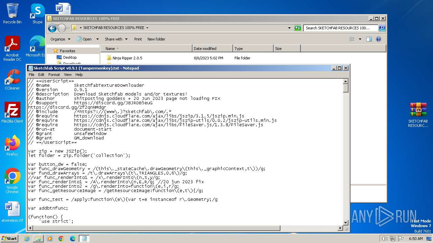
Task: Click Notepad's vertical scrollbar thumb
Action: click(x=346, y=88)
